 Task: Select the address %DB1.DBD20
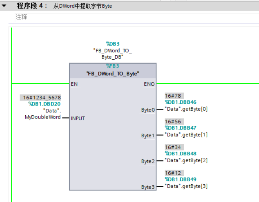tap(44, 104)
